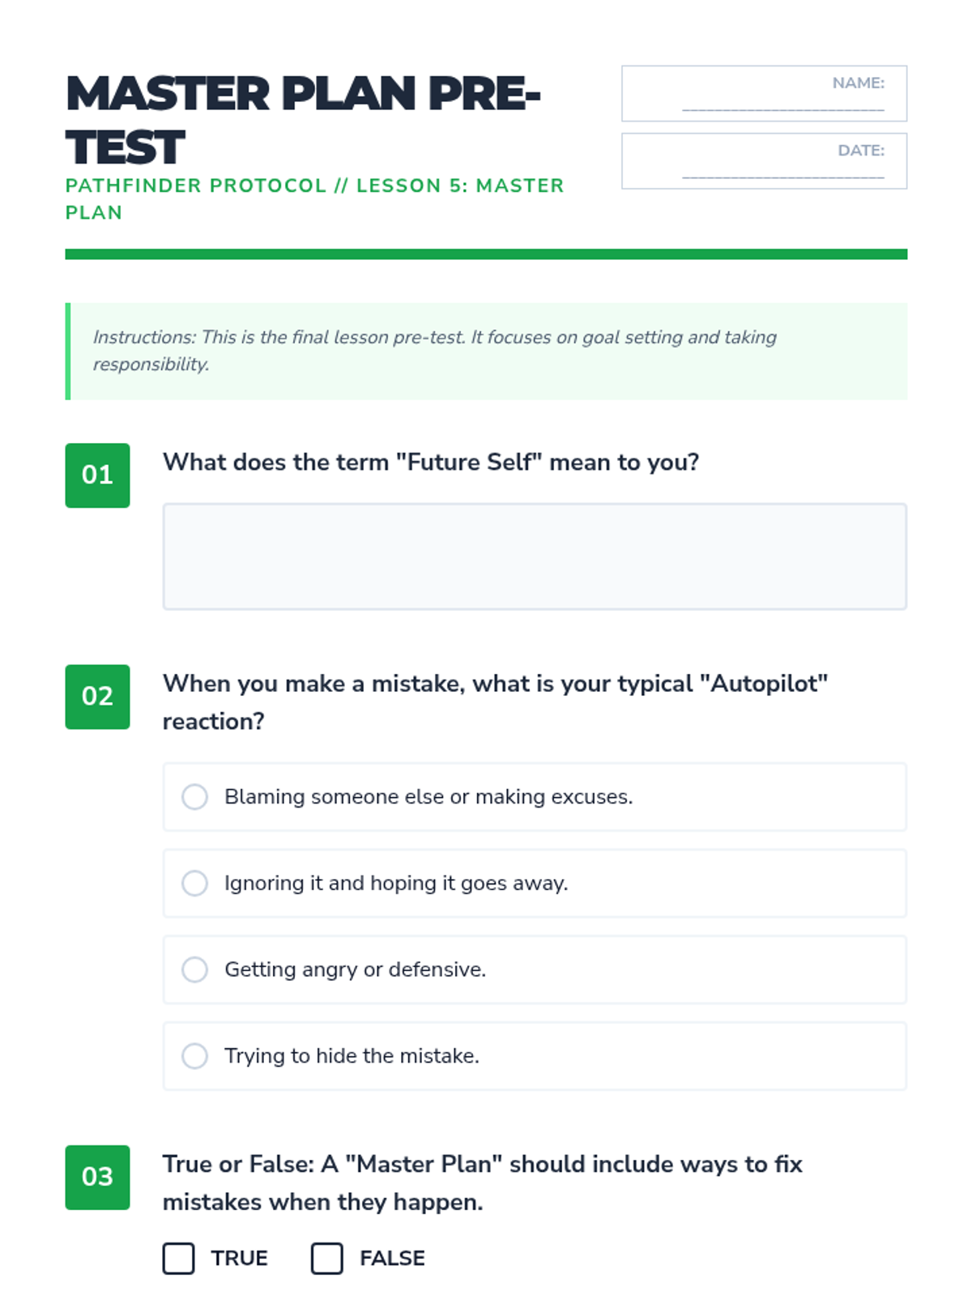Click the FALSE label text
972x1296 pixels.
click(x=392, y=1258)
